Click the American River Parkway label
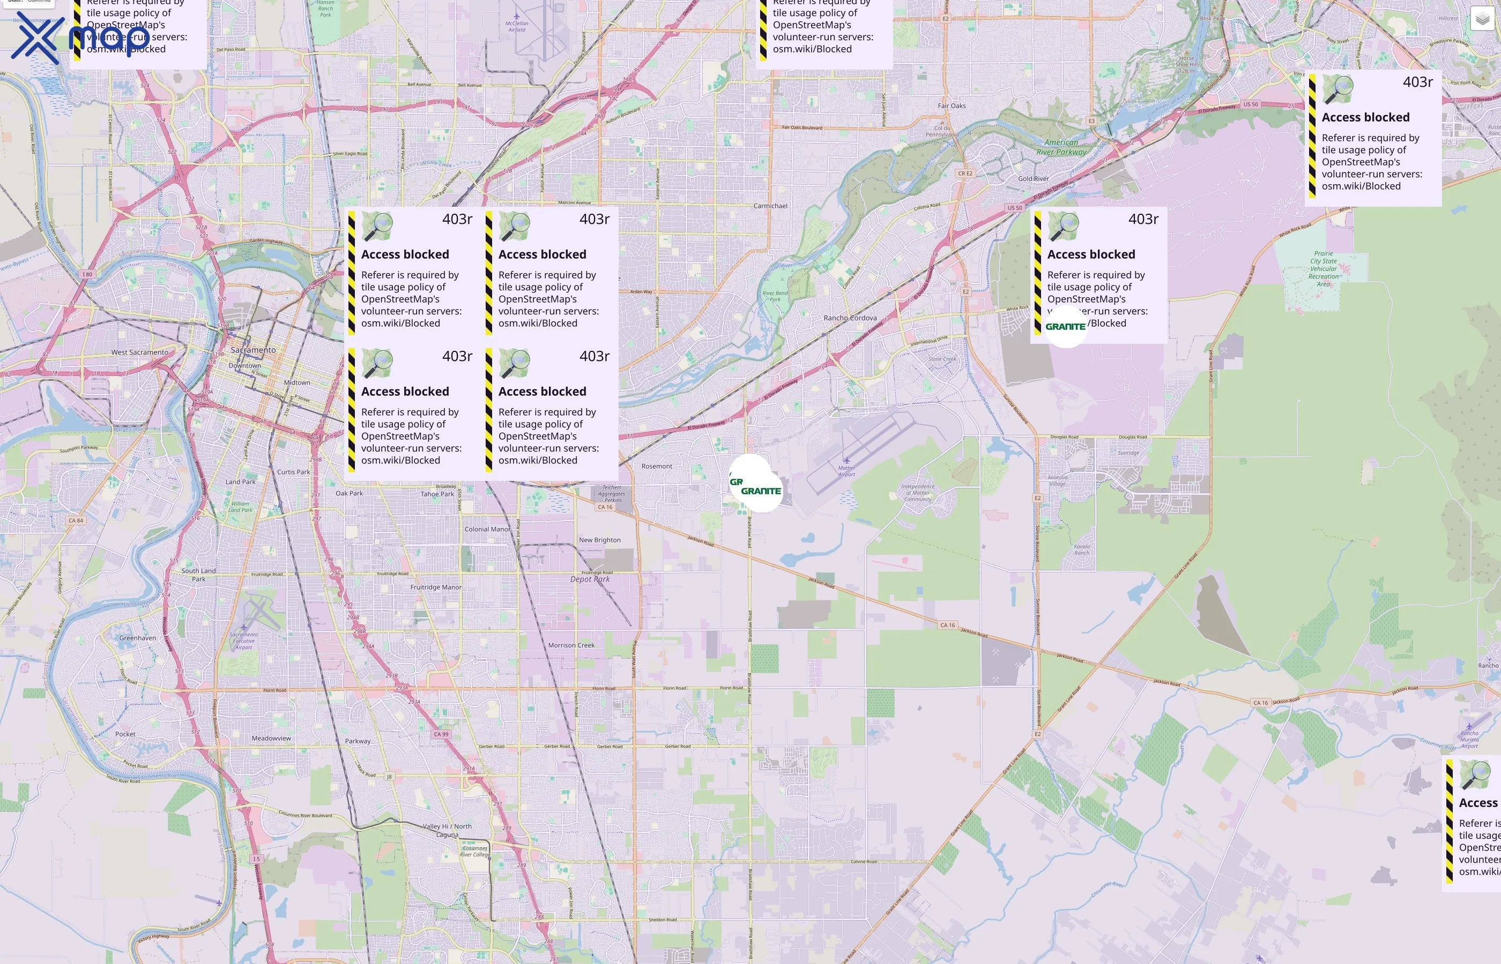This screenshot has height=964, width=1501. point(1061,147)
